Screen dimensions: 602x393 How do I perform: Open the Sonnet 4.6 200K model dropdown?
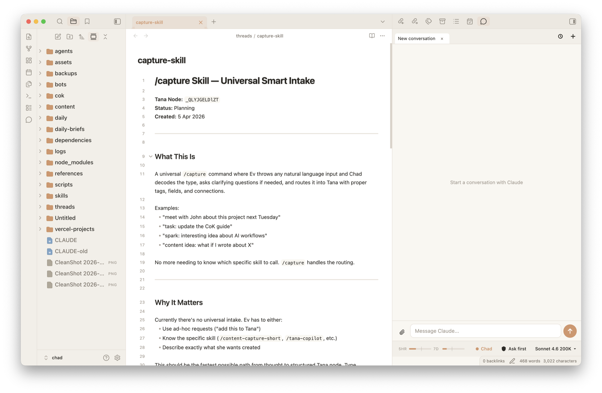[x=555, y=348]
